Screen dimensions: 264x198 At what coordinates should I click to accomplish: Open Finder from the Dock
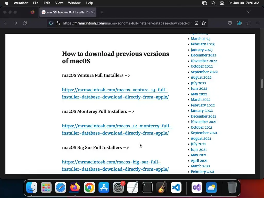click(x=32, y=187)
